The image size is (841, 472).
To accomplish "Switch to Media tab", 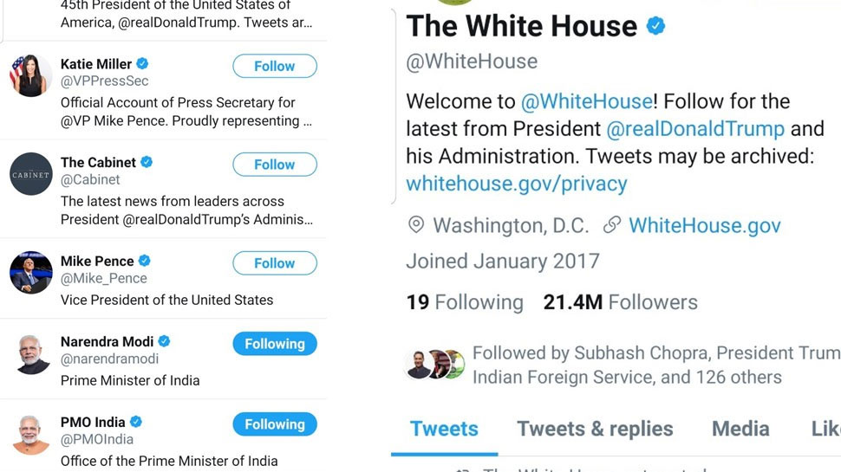I will click(740, 430).
